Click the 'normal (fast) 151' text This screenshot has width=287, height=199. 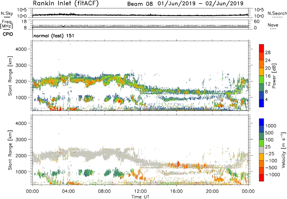click(54, 36)
